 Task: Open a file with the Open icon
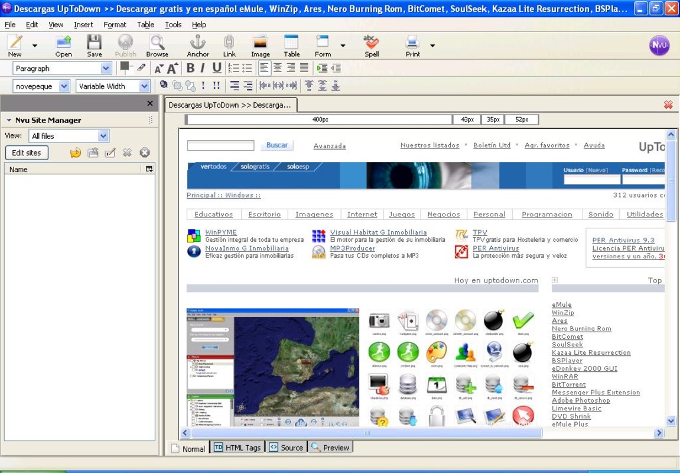pyautogui.click(x=63, y=45)
